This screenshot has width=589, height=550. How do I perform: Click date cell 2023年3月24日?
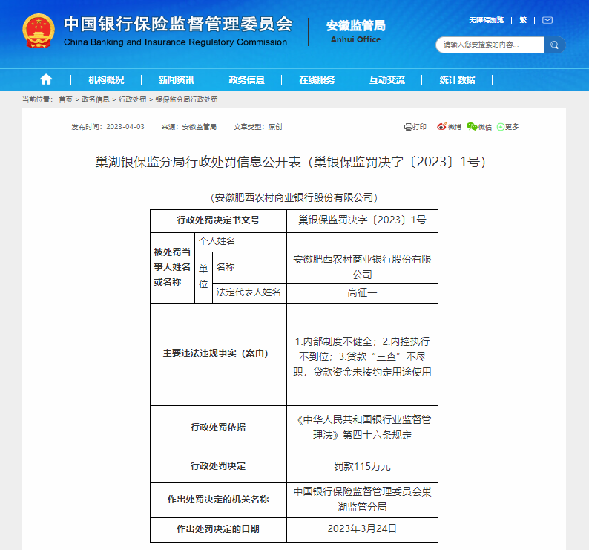point(362,529)
